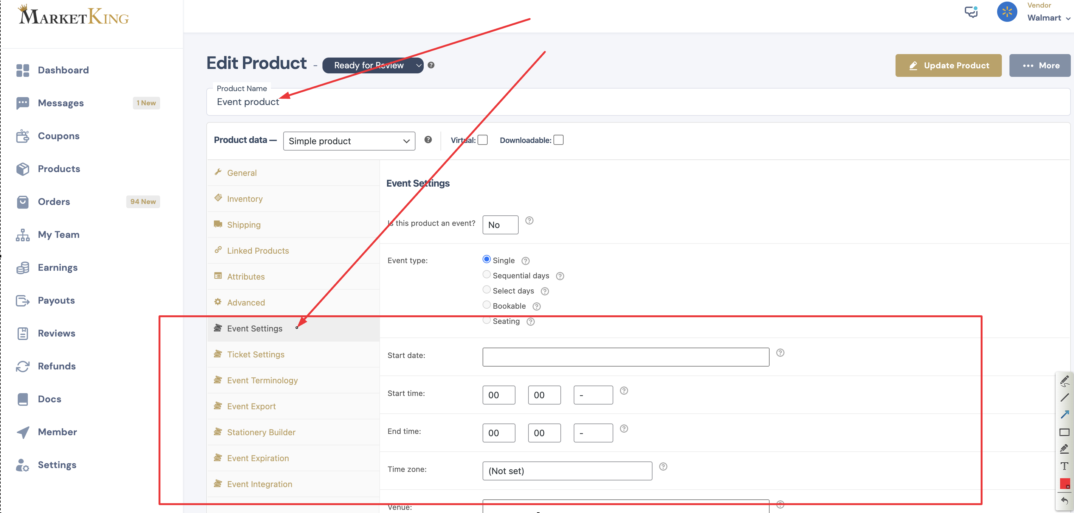1074x513 pixels.
Task: Switch to the General tab
Action: [293, 173]
